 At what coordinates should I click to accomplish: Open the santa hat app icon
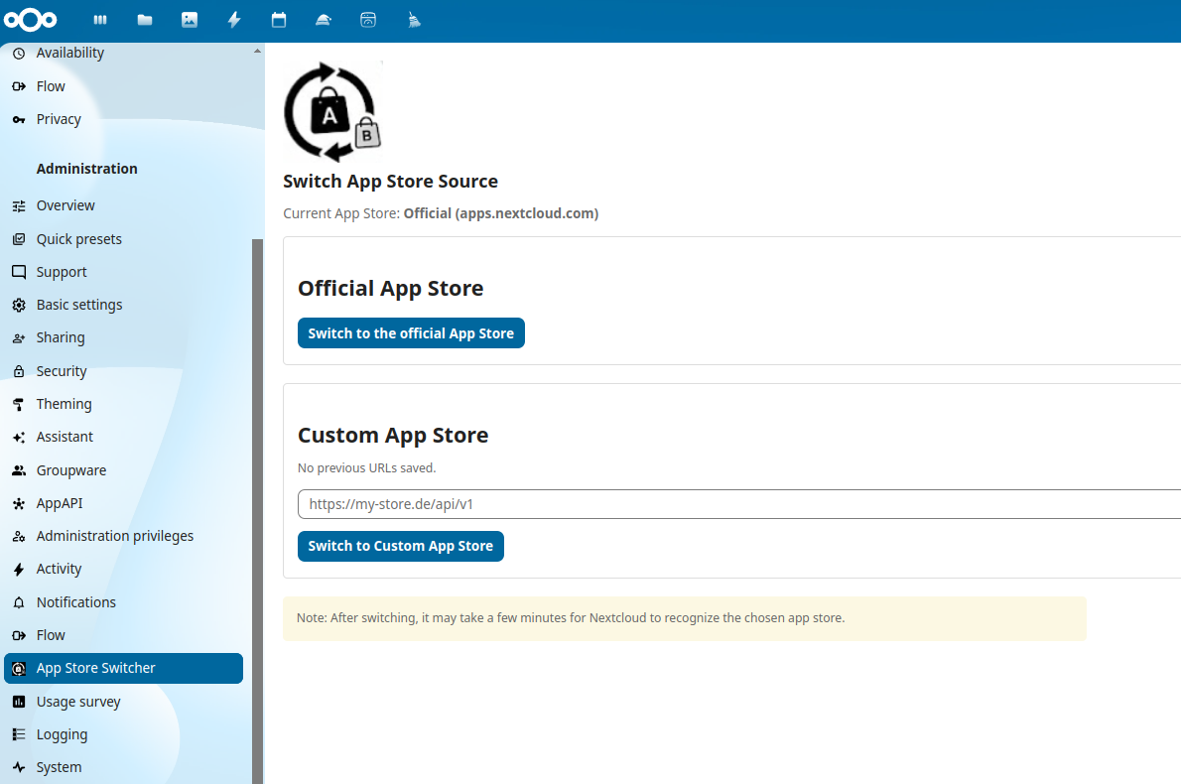324,20
